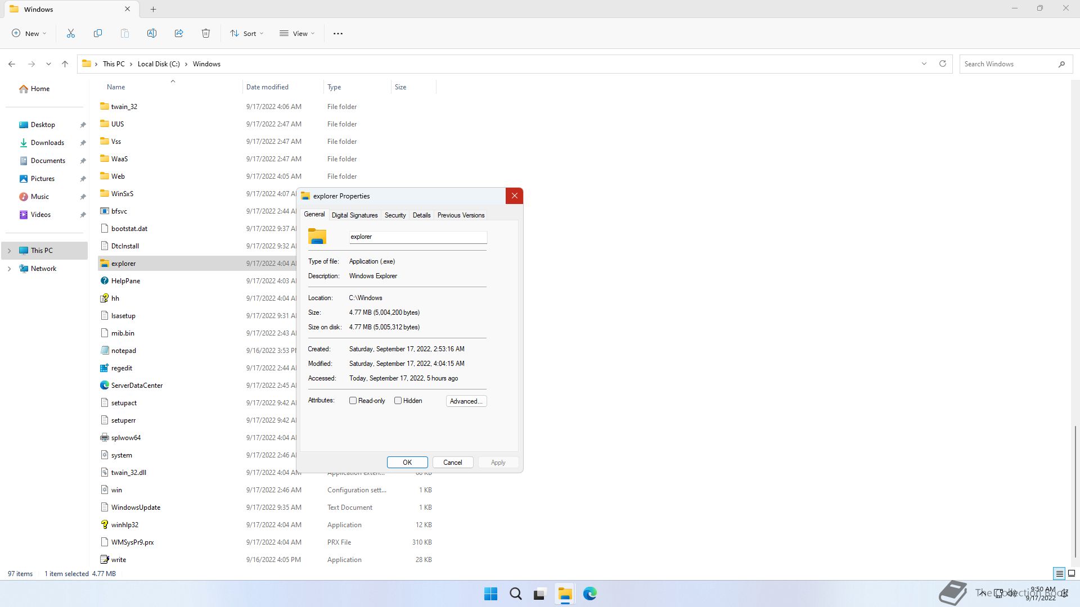Image resolution: width=1080 pixels, height=607 pixels.
Task: Click the file name field in Properties
Action: (x=418, y=237)
